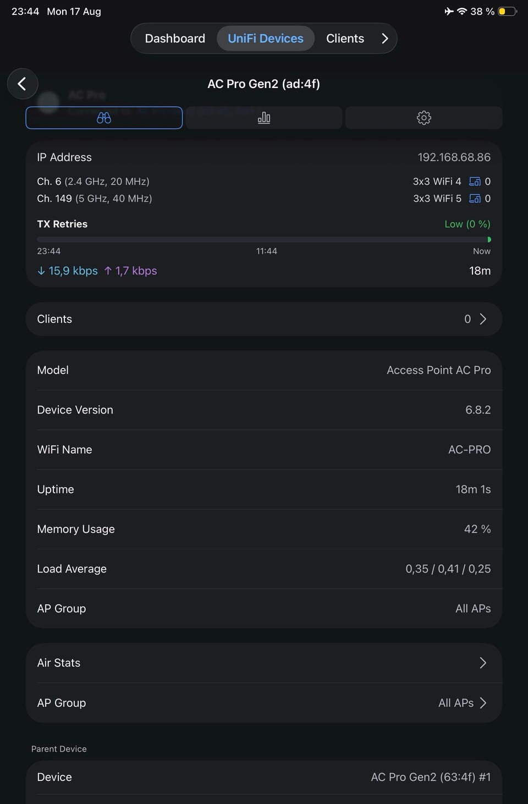Open the gear settings tab

coord(424,118)
